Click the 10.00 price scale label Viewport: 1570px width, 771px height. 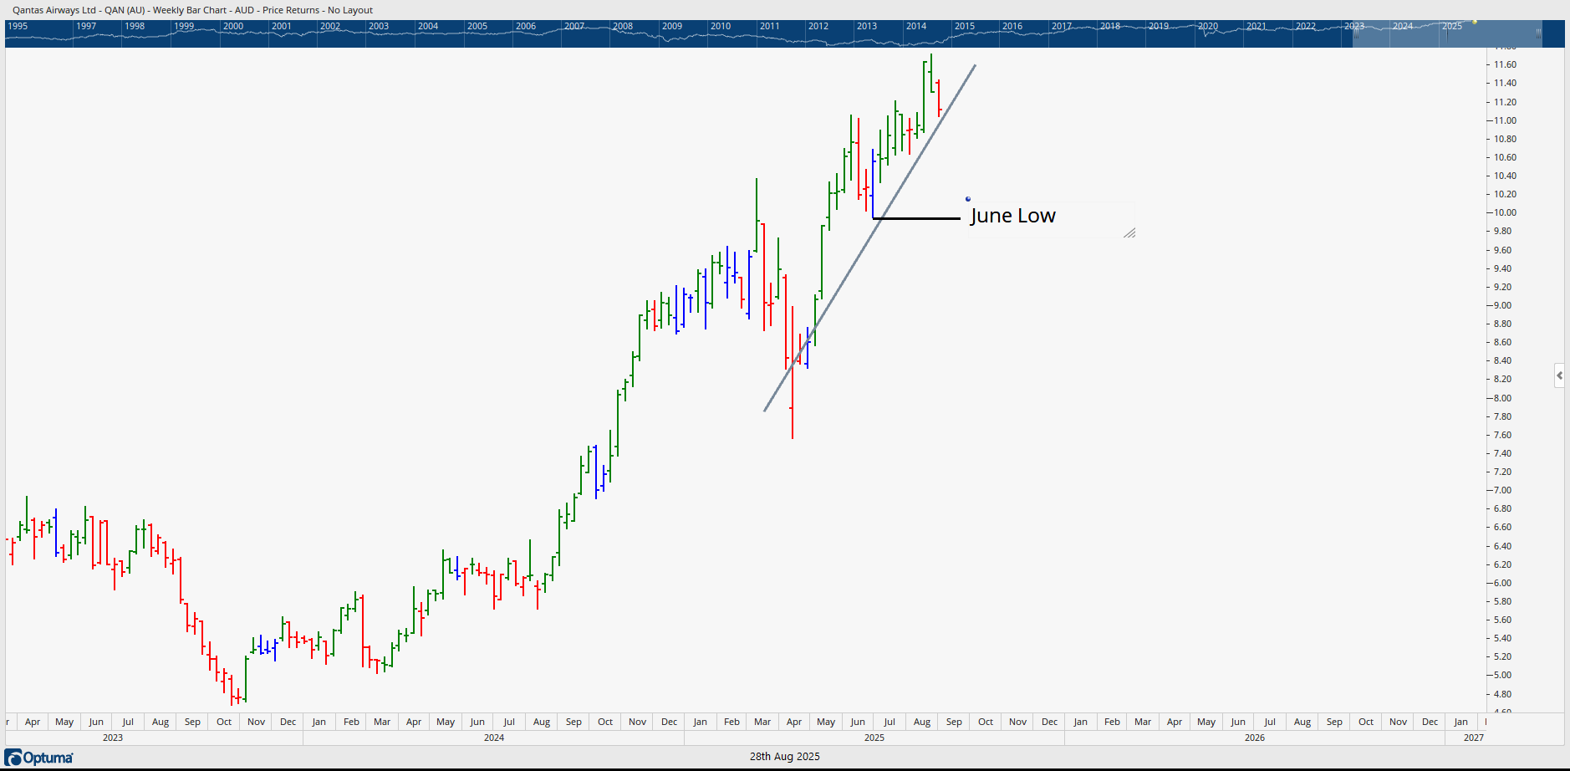[1505, 212]
